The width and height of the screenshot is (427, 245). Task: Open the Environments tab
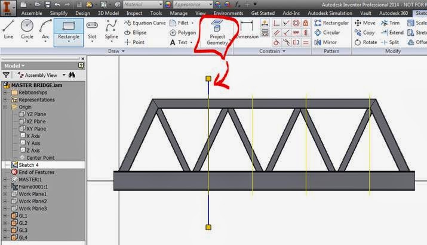(x=228, y=13)
